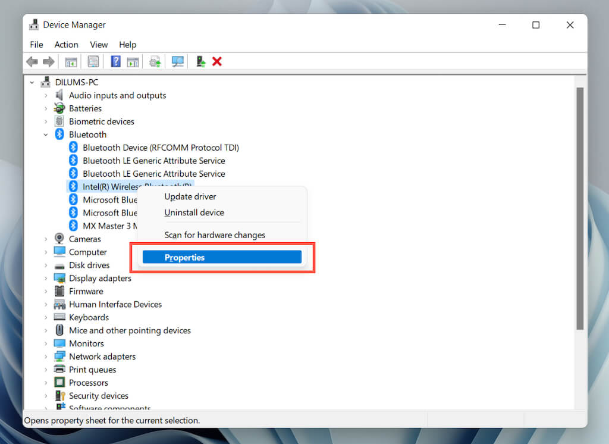This screenshot has width=609, height=444.
Task: Click the Device Manager title bar icon
Action: 34,25
